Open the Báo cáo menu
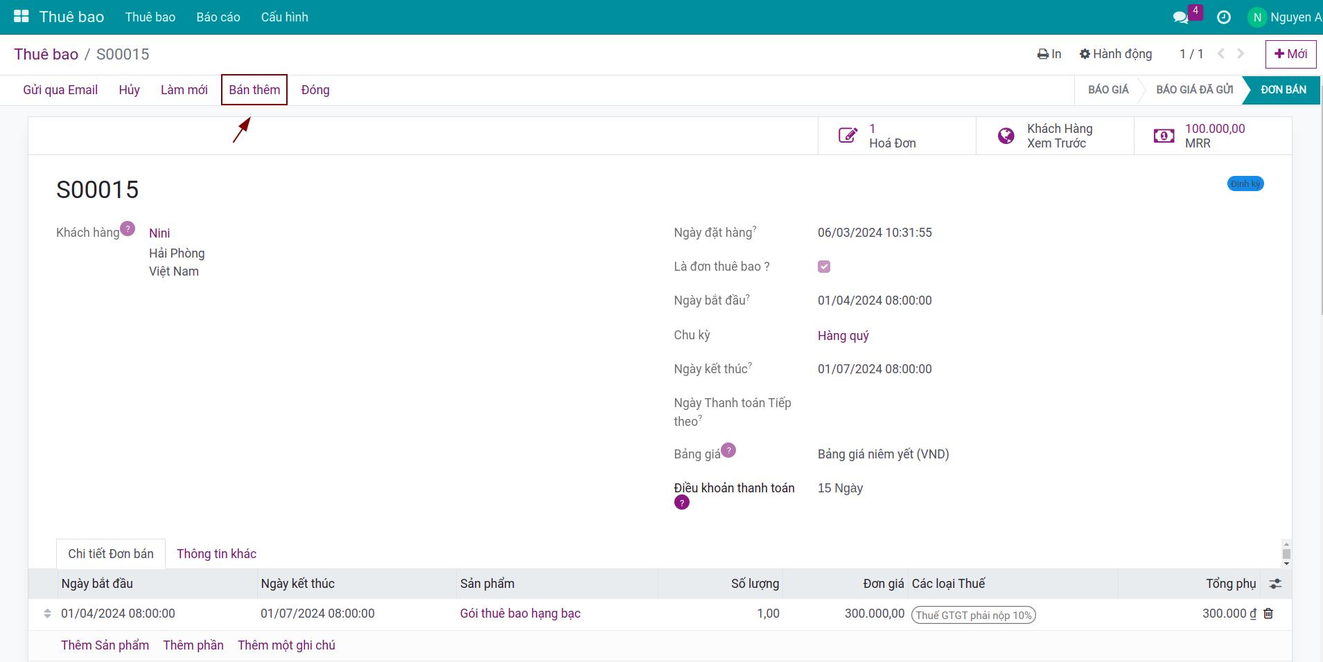 point(218,17)
